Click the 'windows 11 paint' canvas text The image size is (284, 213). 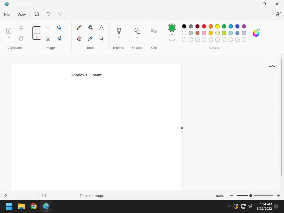pos(87,75)
